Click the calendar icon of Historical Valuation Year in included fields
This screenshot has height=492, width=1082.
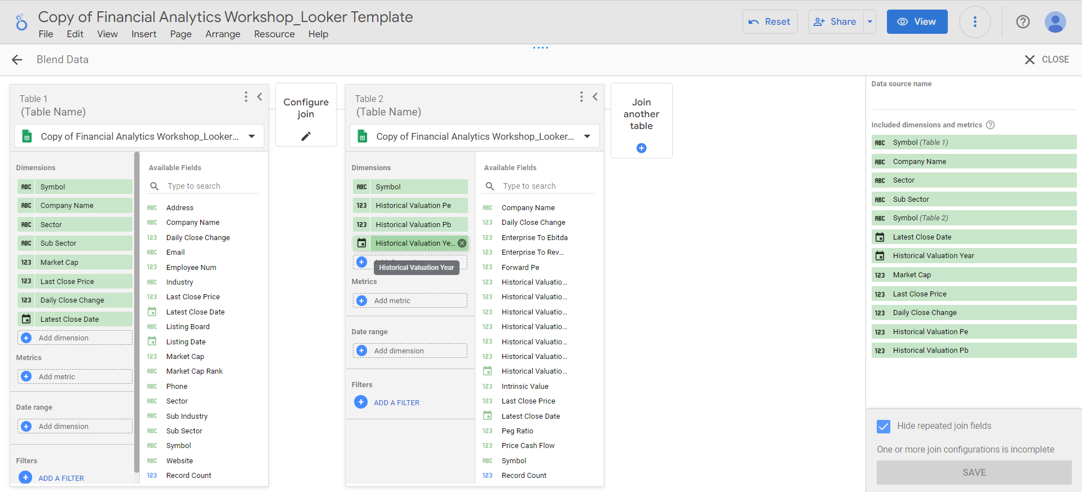pos(880,256)
